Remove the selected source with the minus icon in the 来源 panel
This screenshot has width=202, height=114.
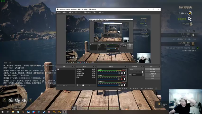[80, 85]
